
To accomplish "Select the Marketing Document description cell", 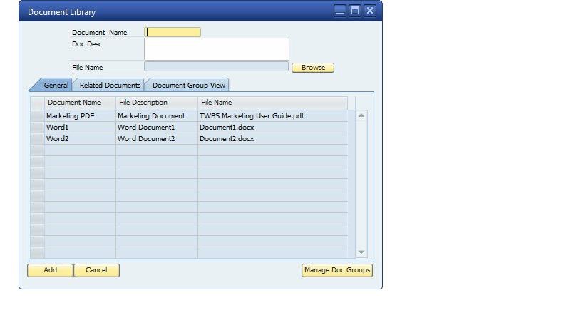I will [x=157, y=116].
